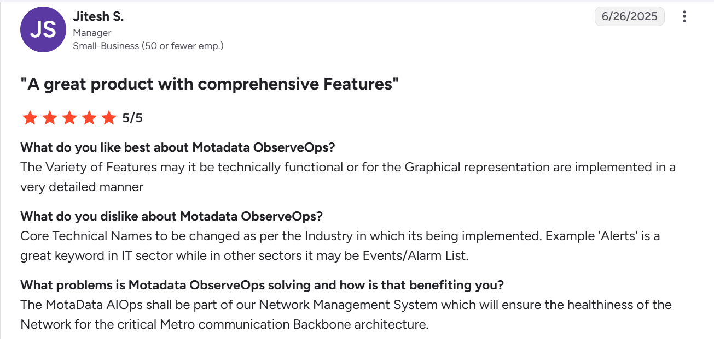Click the Variety of Features answer paragraph
This screenshot has height=339, width=714.
(x=348, y=177)
